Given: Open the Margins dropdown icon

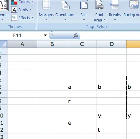Looking at the screenshot, I should click(x=46, y=5).
